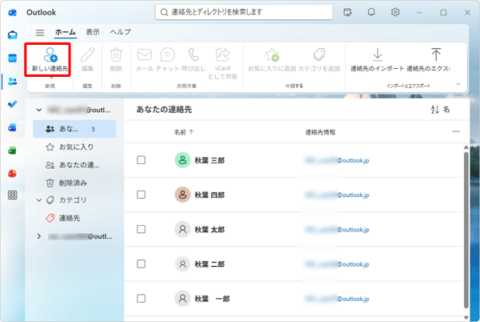Sort by the 名前 column header

[x=184, y=132]
